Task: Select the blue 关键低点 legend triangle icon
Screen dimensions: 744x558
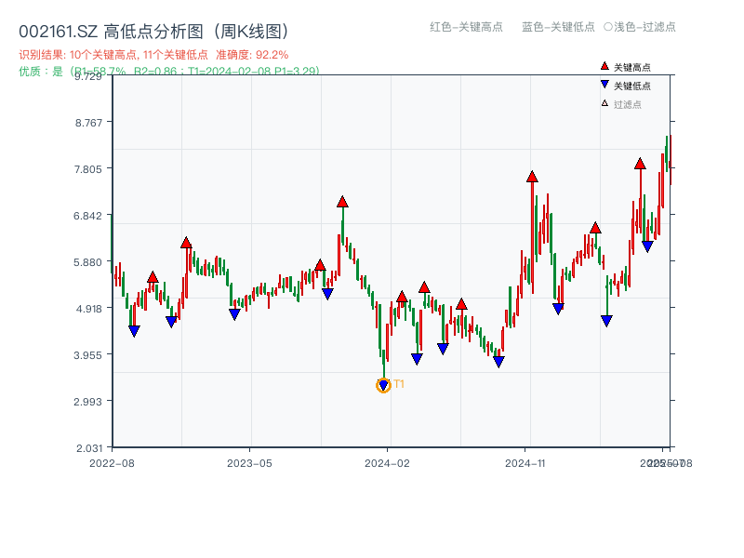Action: click(604, 85)
